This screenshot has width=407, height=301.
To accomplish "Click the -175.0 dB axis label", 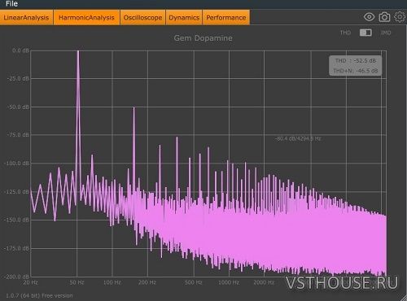I will coord(16,248).
